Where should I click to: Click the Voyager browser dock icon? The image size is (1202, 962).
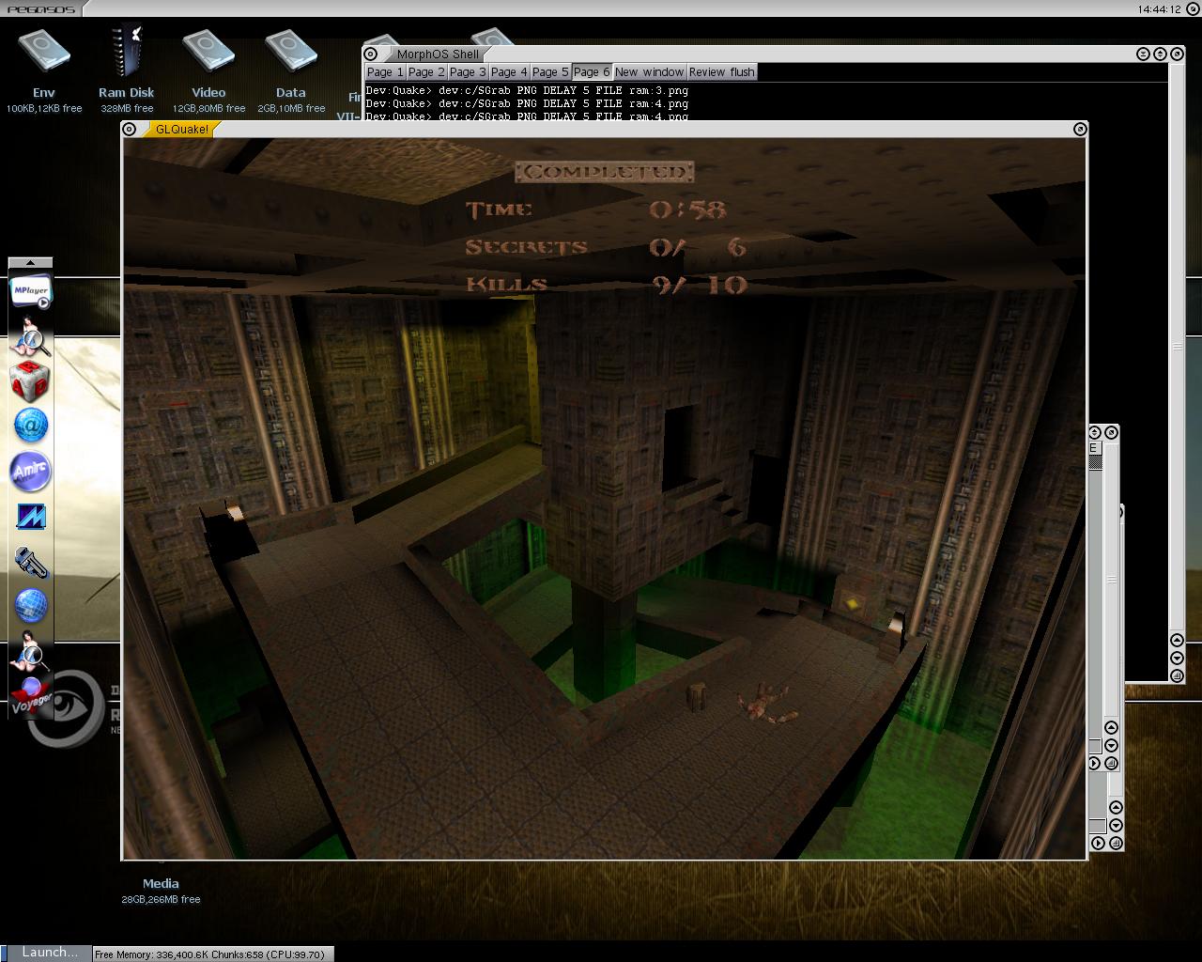point(30,695)
